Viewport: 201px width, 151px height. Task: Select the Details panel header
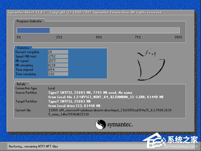click(21, 84)
